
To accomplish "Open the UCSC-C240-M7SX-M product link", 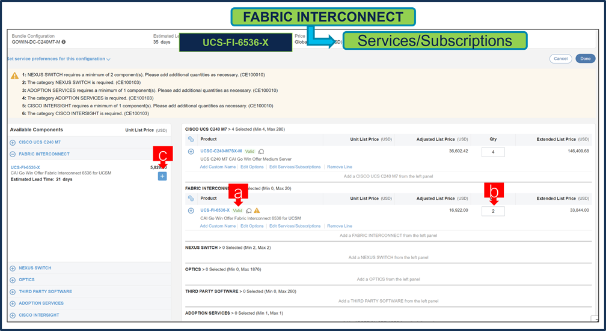I will pos(221,151).
